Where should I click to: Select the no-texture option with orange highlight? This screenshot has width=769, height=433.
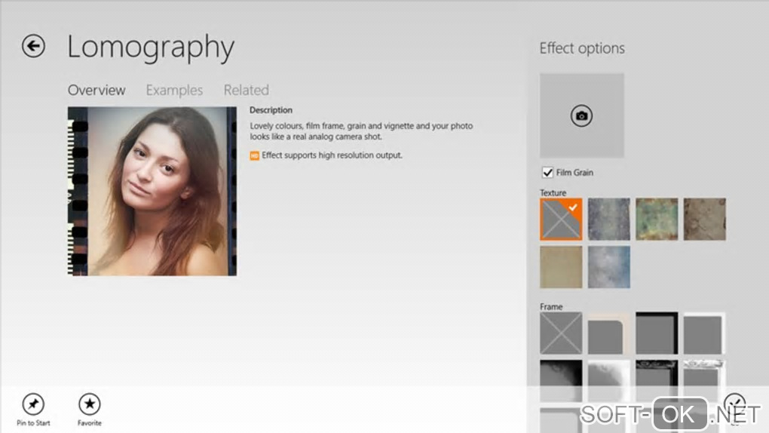[x=561, y=219]
